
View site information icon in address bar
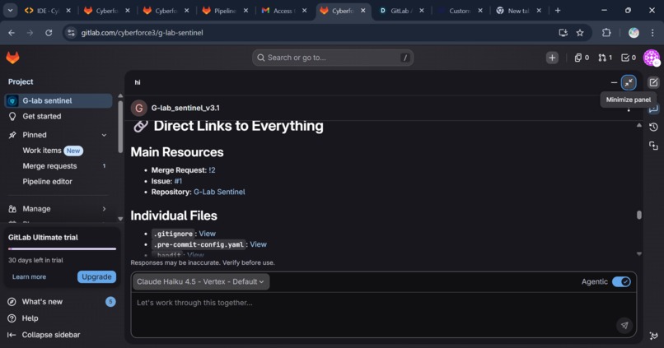click(71, 33)
